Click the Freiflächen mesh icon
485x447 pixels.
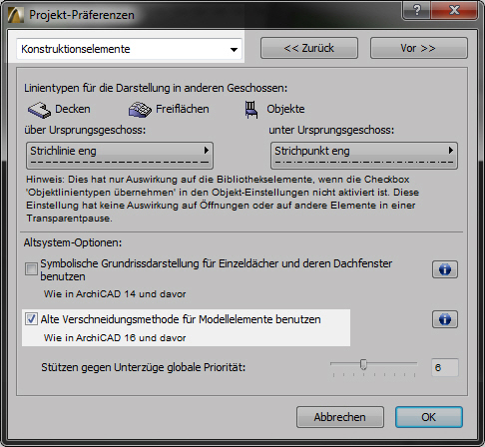pos(140,110)
